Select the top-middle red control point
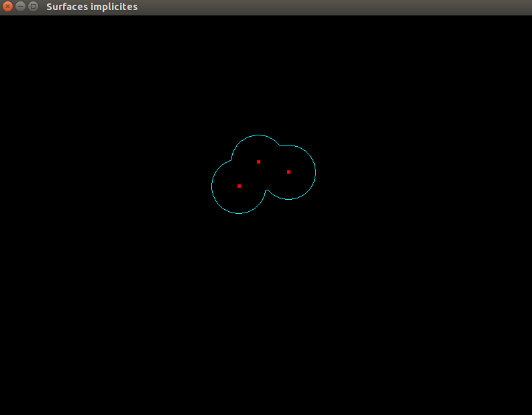 258,162
